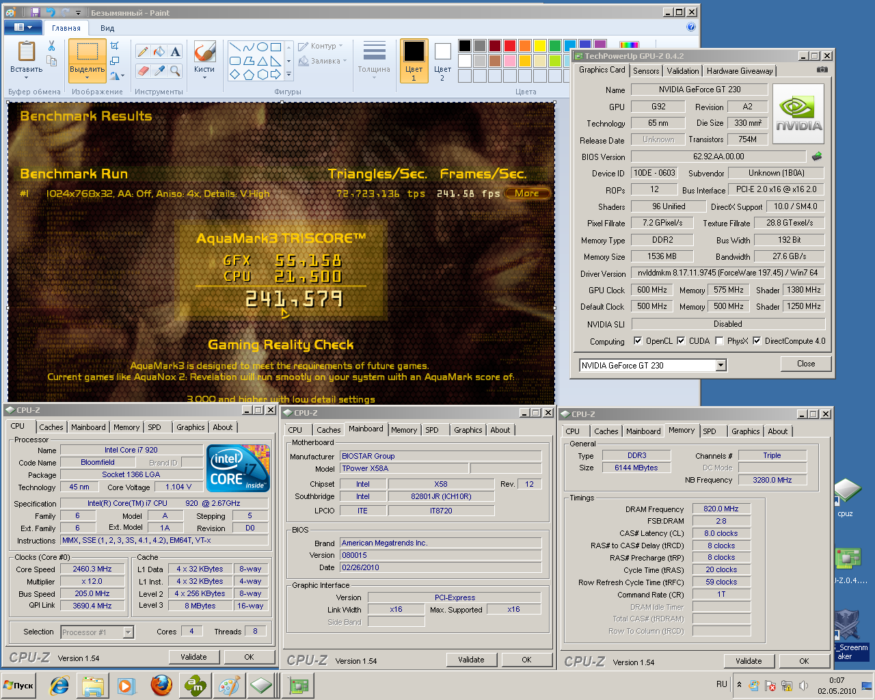
Task: Click the Cut scissors icon
Action: click(x=51, y=46)
